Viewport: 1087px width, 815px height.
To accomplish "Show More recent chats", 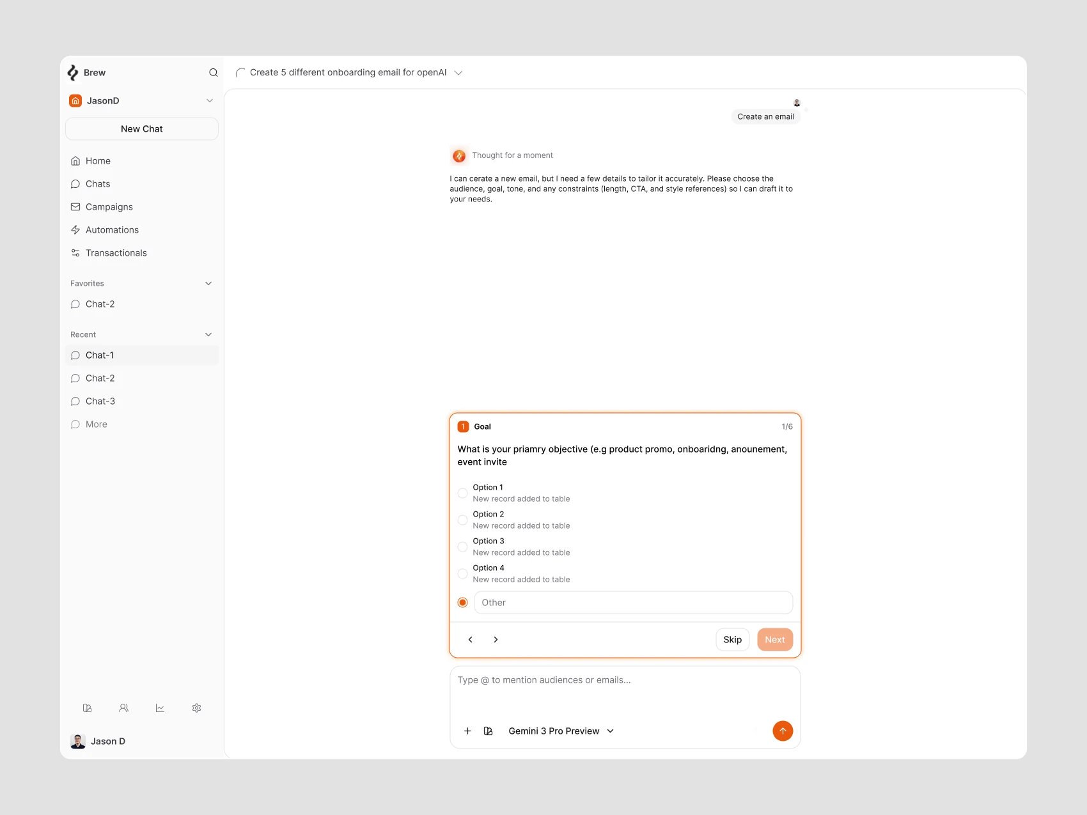I will [x=142, y=424].
